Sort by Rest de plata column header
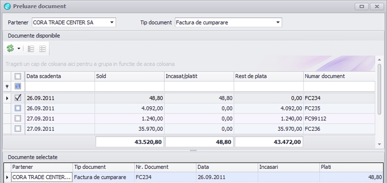The height and width of the screenshot is (183, 387). pyautogui.click(x=268, y=76)
